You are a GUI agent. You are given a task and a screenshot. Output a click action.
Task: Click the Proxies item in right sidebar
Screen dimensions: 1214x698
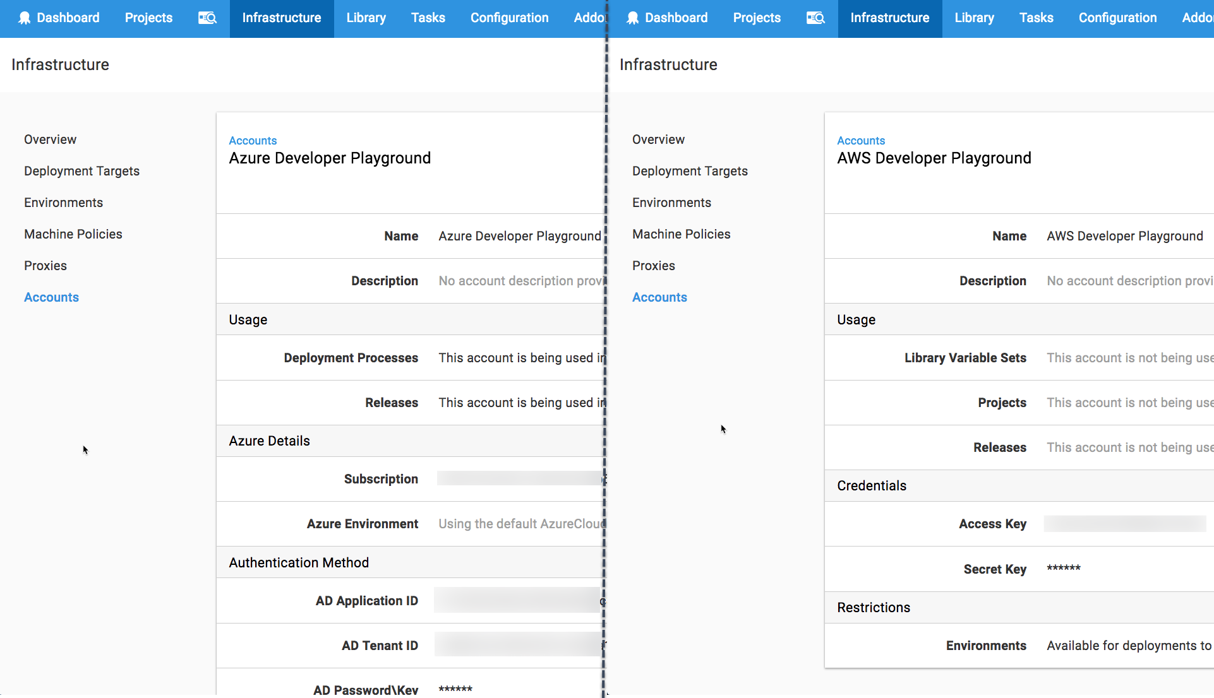[x=653, y=265]
